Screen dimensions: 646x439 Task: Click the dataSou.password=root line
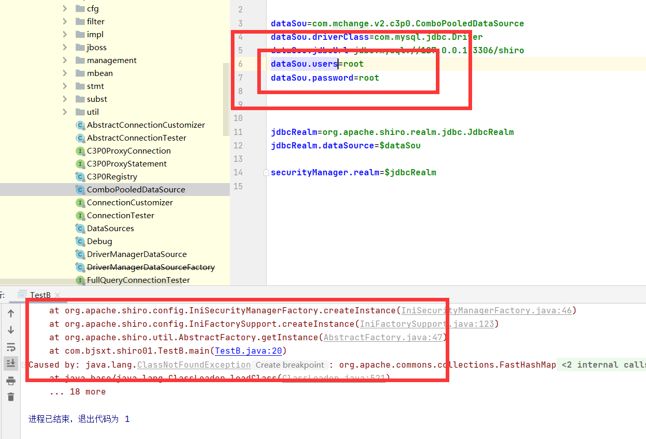(x=325, y=78)
